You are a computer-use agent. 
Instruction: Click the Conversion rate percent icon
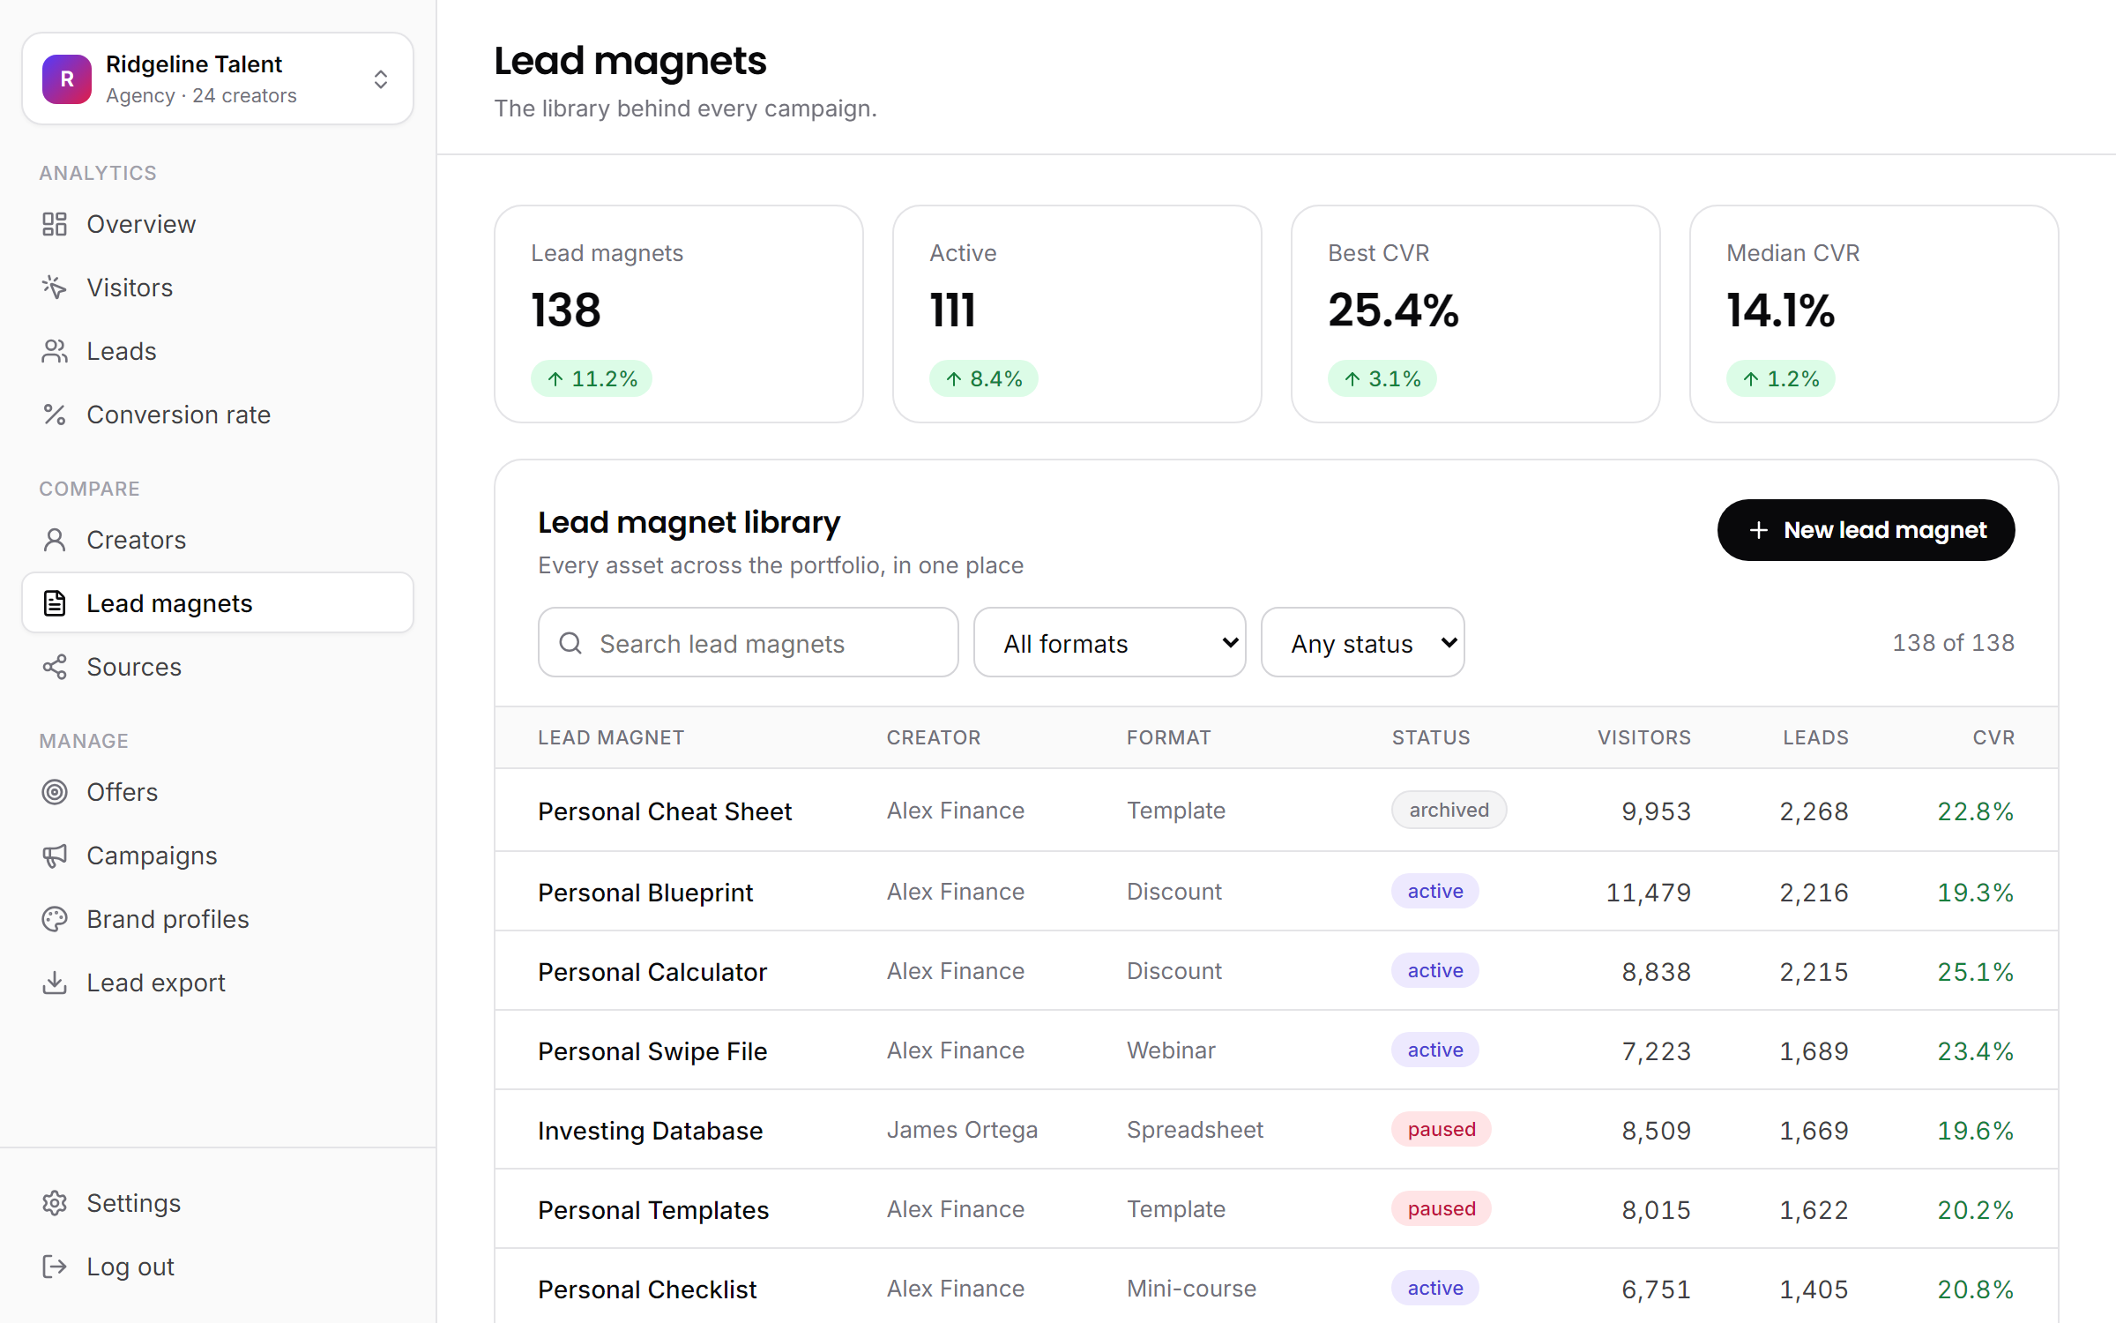[x=55, y=415]
